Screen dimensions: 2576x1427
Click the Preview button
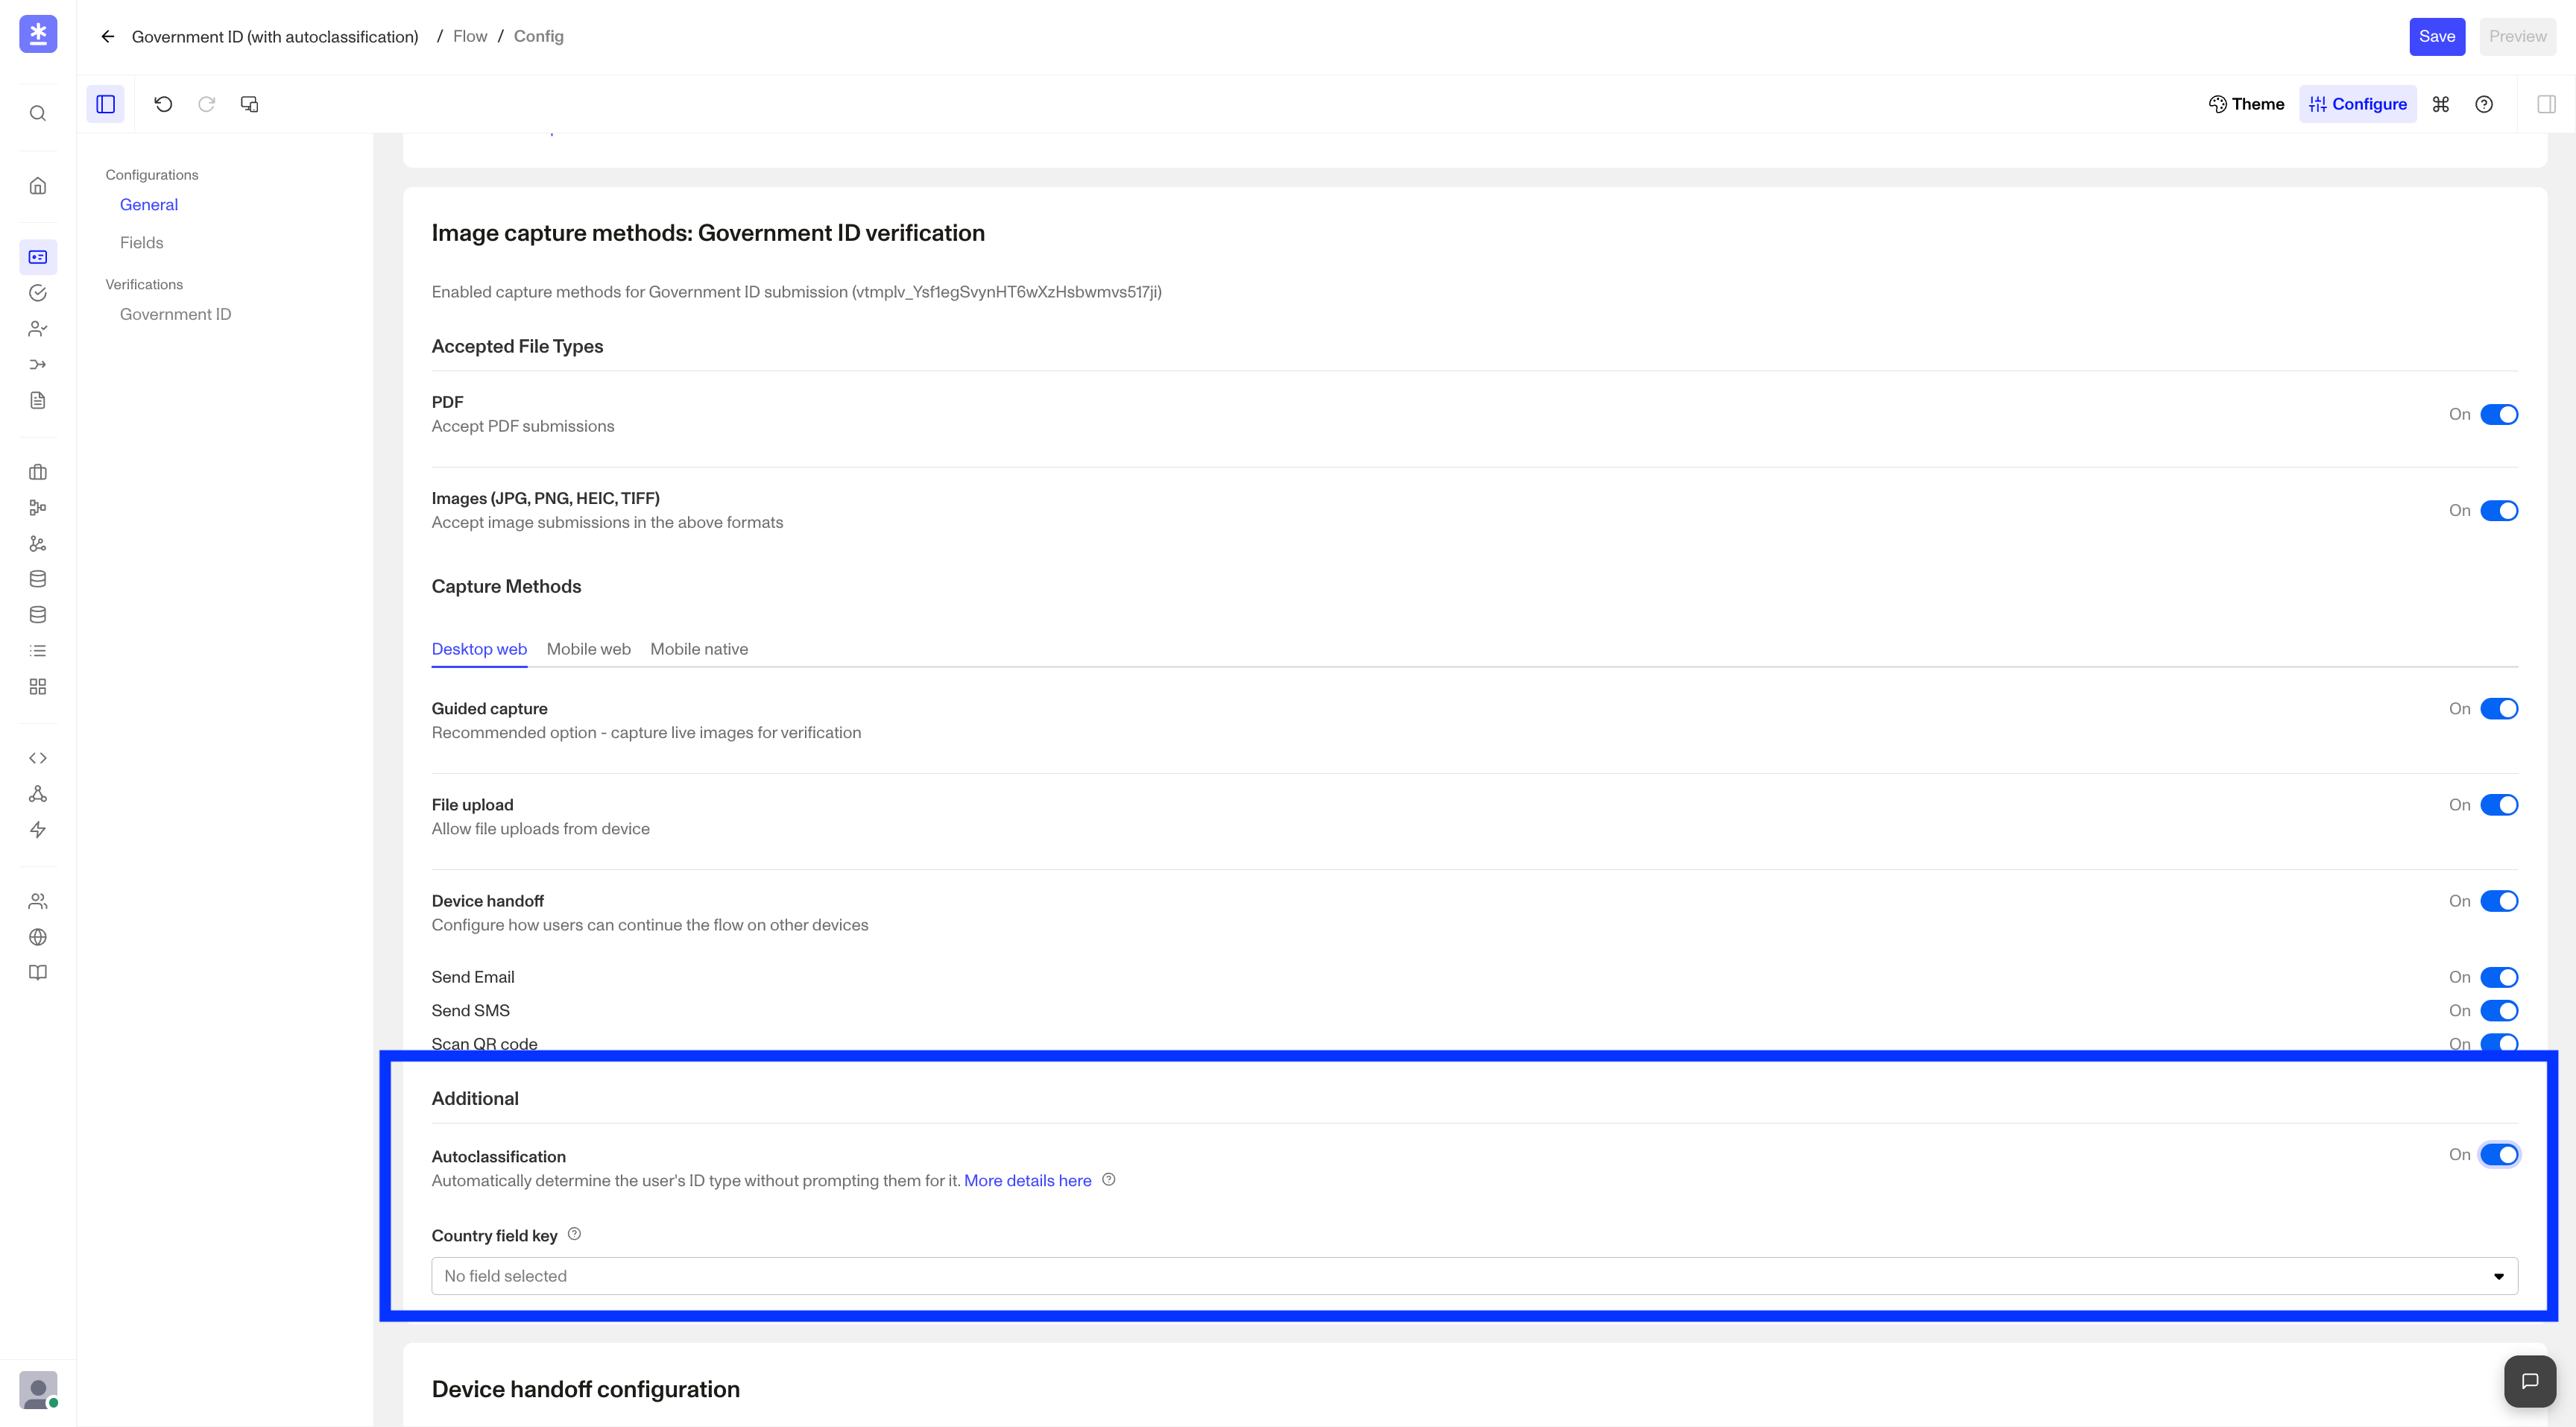(x=2517, y=37)
